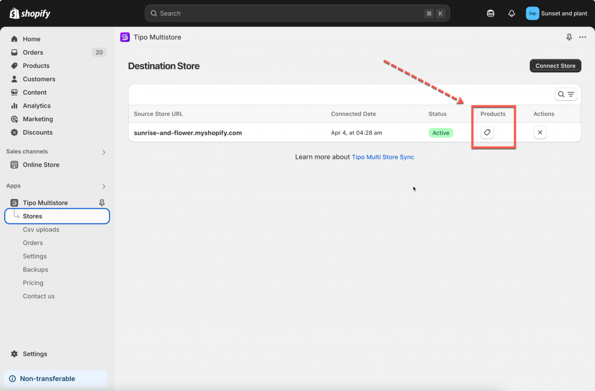This screenshot has width=595, height=391.
Task: Disconnect sunrise-and-flower with the X button
Action: point(540,132)
